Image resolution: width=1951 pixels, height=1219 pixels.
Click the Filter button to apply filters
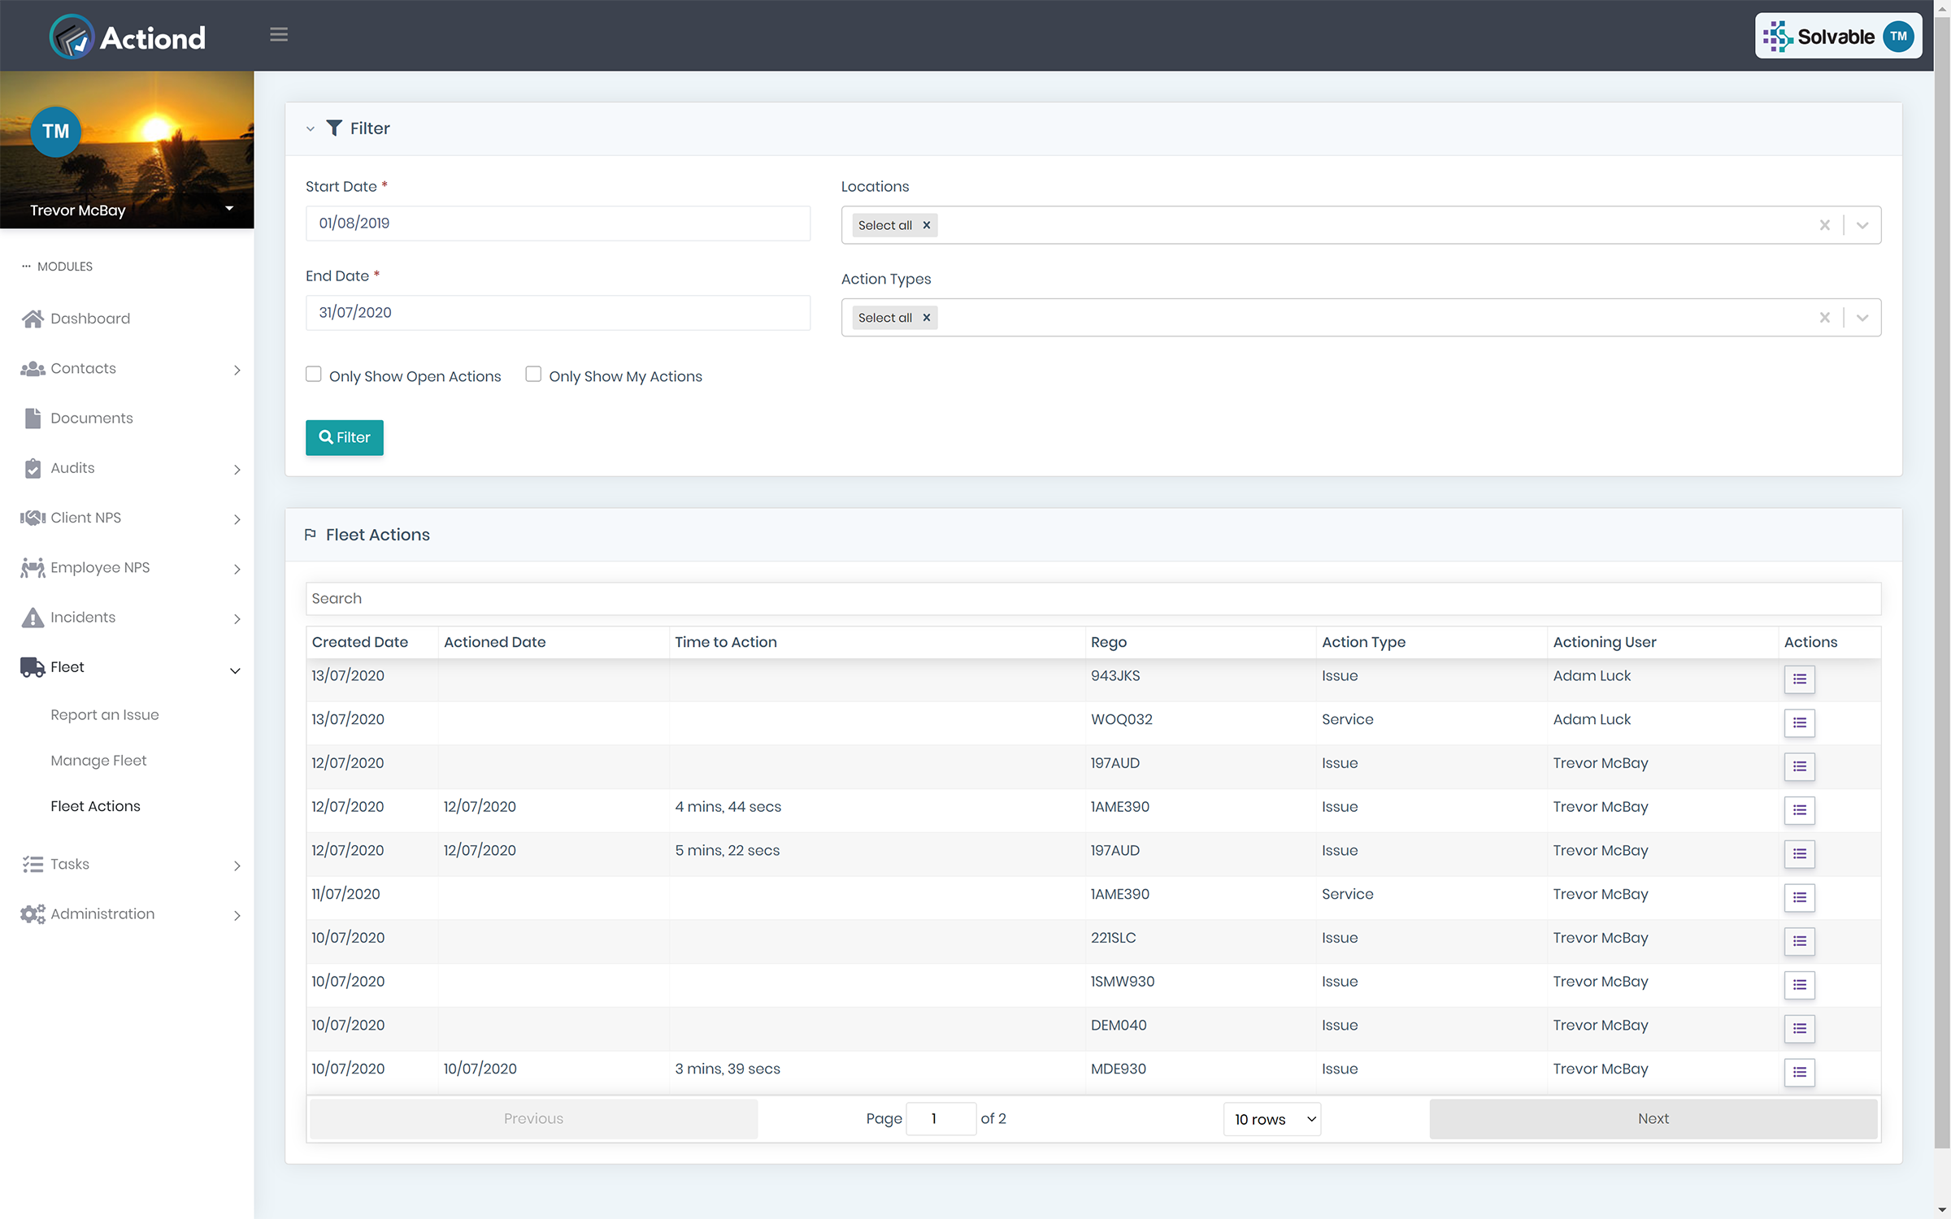(344, 436)
